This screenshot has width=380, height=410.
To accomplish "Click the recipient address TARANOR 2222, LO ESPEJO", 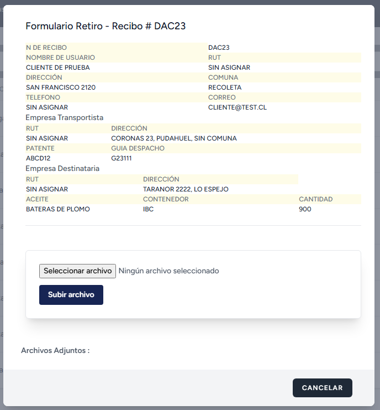I will pos(186,189).
